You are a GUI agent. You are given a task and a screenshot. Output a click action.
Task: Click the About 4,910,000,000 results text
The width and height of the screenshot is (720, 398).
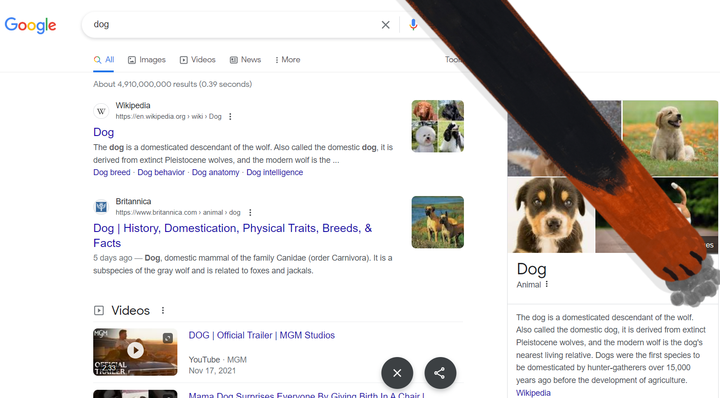[x=172, y=84]
